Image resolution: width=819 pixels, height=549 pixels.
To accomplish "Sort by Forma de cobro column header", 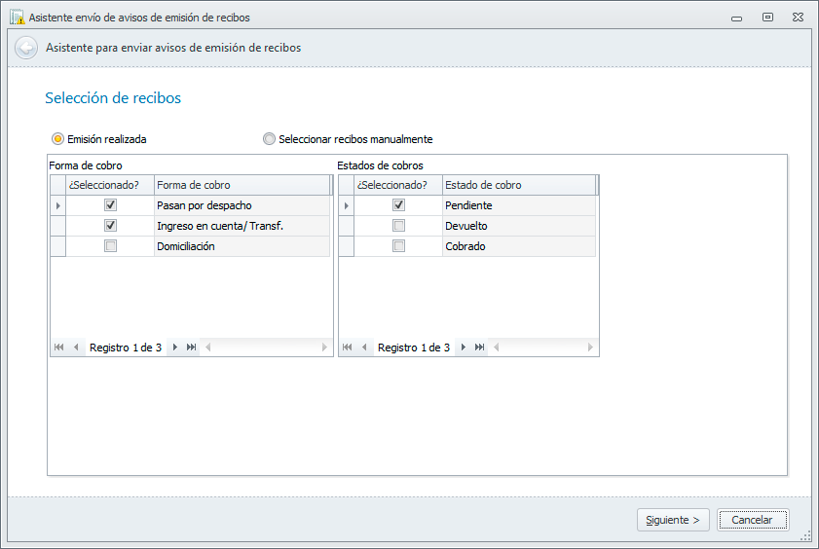I will pyautogui.click(x=242, y=185).
